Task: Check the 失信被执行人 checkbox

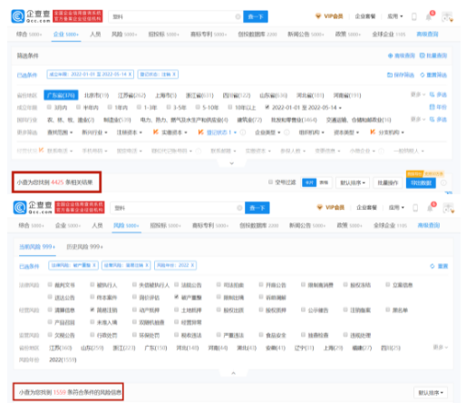Action: pos(135,284)
